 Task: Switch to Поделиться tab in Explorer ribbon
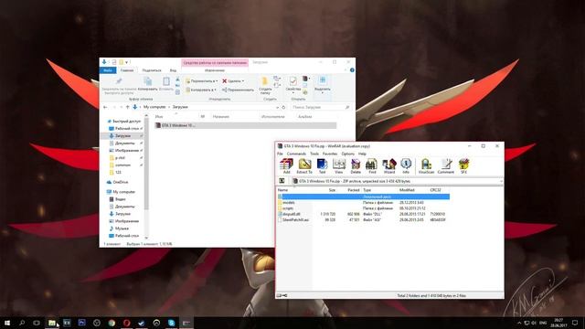click(x=152, y=70)
